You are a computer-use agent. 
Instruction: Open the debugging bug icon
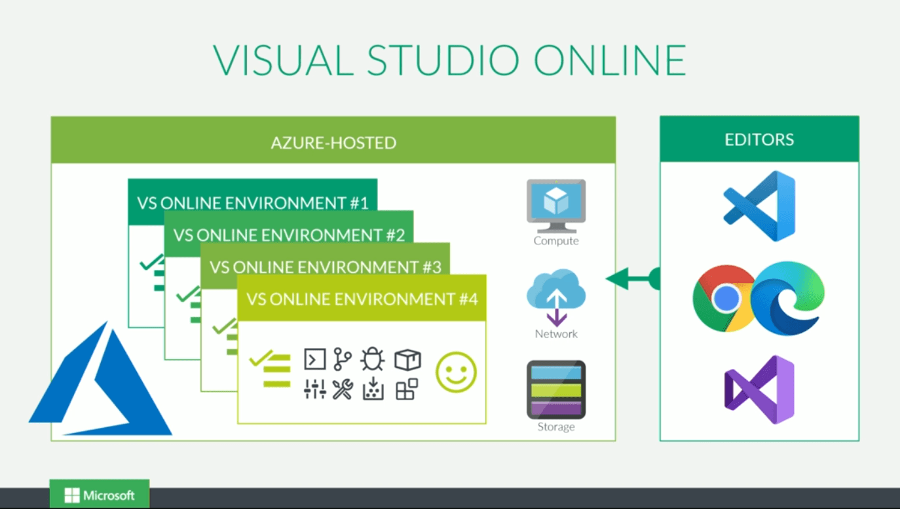pos(372,358)
